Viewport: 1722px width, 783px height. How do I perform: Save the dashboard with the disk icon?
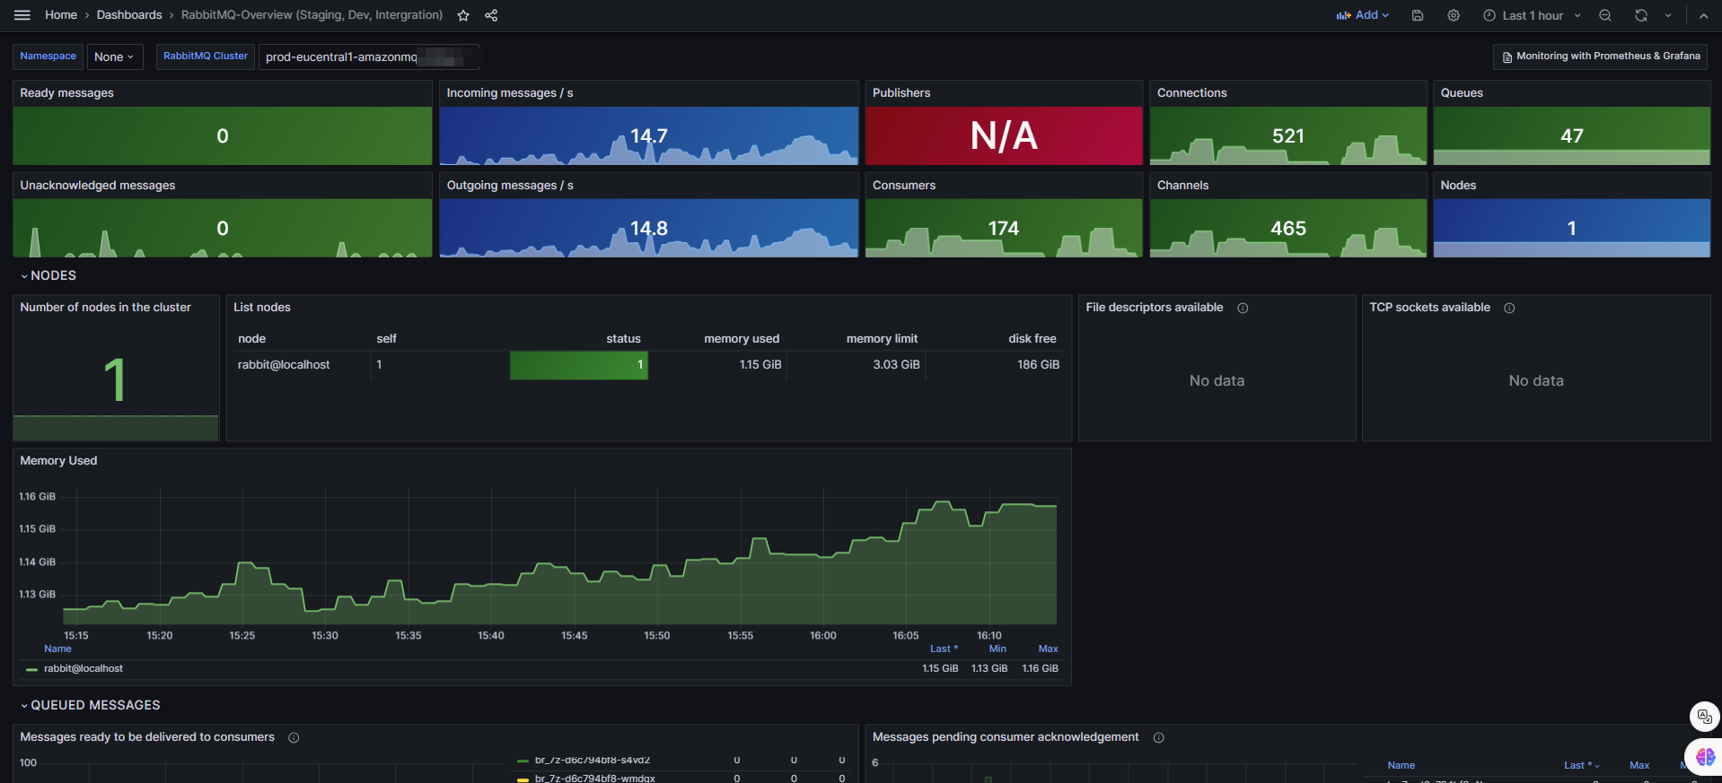(x=1418, y=15)
